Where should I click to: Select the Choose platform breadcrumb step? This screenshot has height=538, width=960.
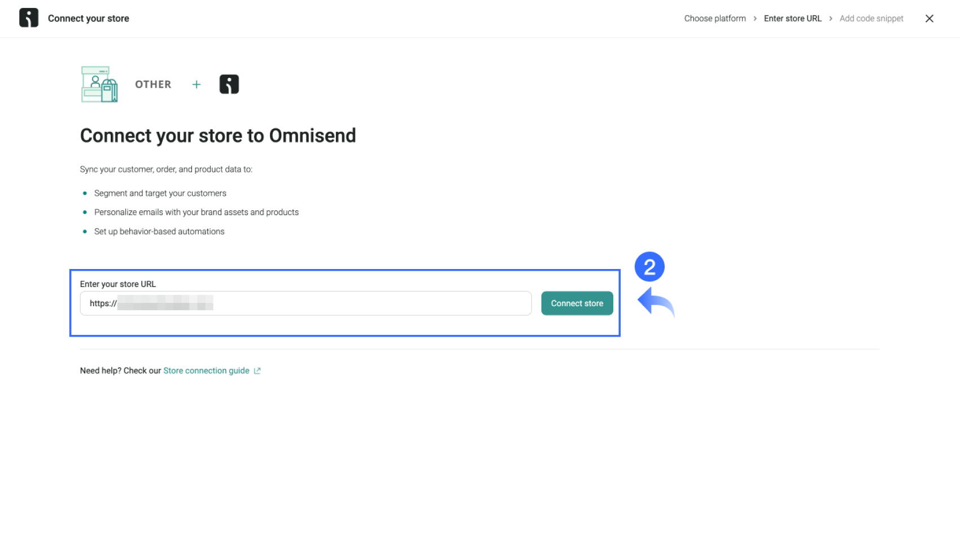click(x=714, y=18)
